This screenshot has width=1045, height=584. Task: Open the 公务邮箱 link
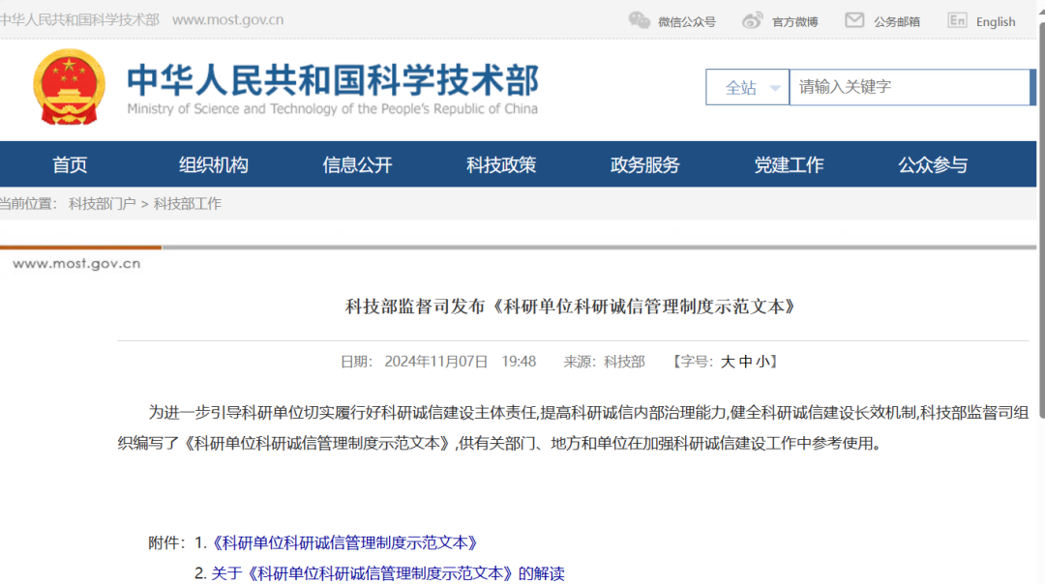[x=896, y=22]
